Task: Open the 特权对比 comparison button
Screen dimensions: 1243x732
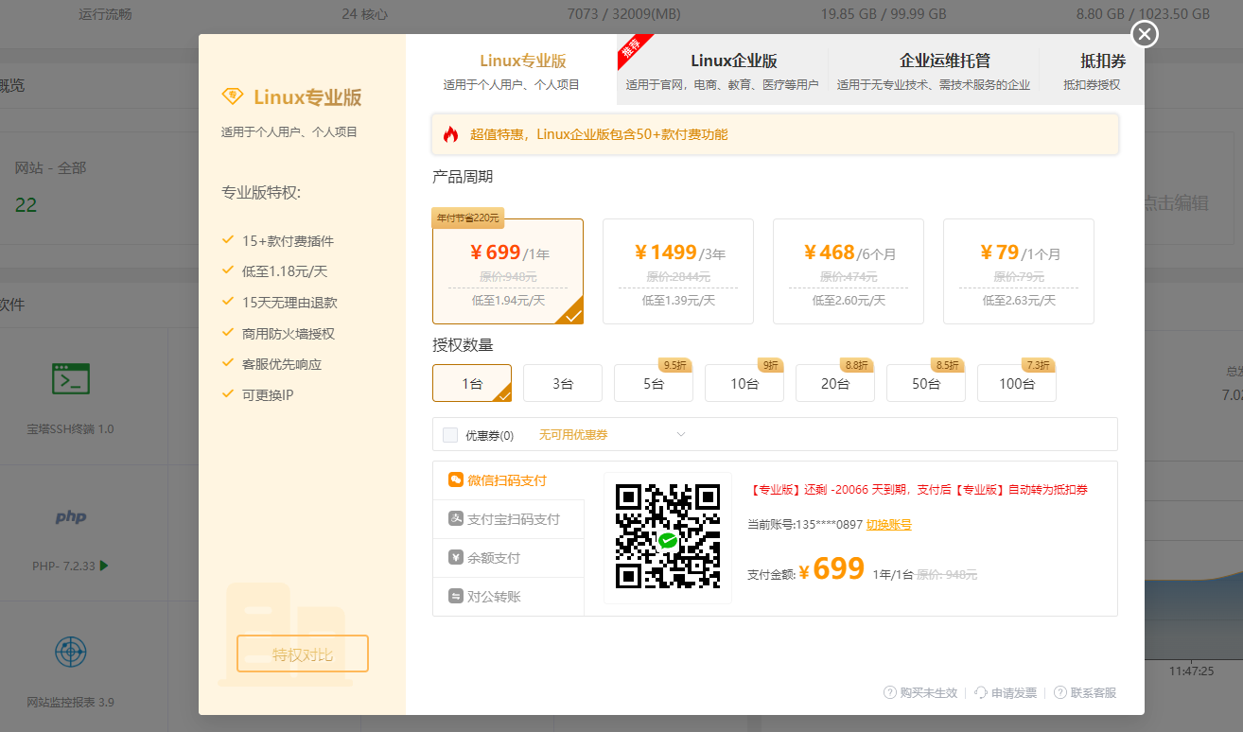Action: [x=303, y=654]
